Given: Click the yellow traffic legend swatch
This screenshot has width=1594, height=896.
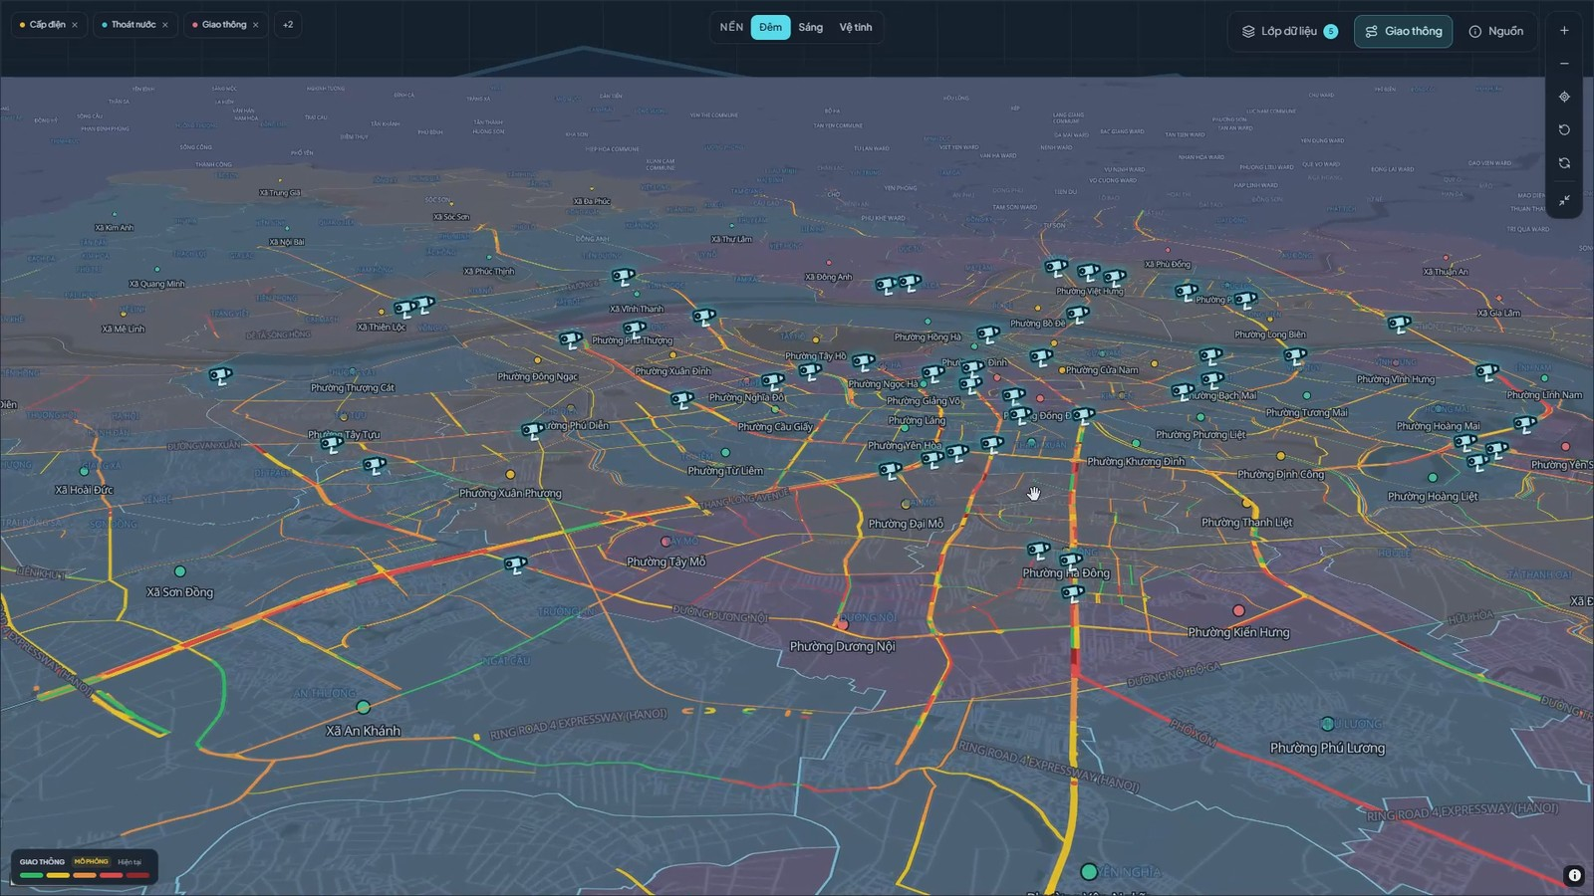Looking at the screenshot, I should [x=58, y=875].
